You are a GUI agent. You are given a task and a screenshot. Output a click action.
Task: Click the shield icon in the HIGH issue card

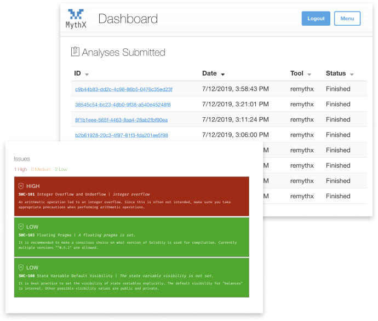pos(21,186)
